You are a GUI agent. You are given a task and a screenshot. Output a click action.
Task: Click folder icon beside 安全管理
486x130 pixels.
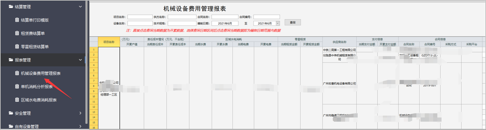[11, 113]
